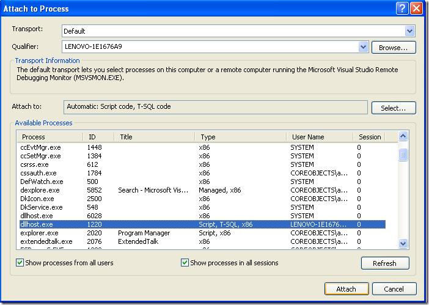429x305 pixels.
Task: Open the Transport dropdown
Action: [409, 31]
